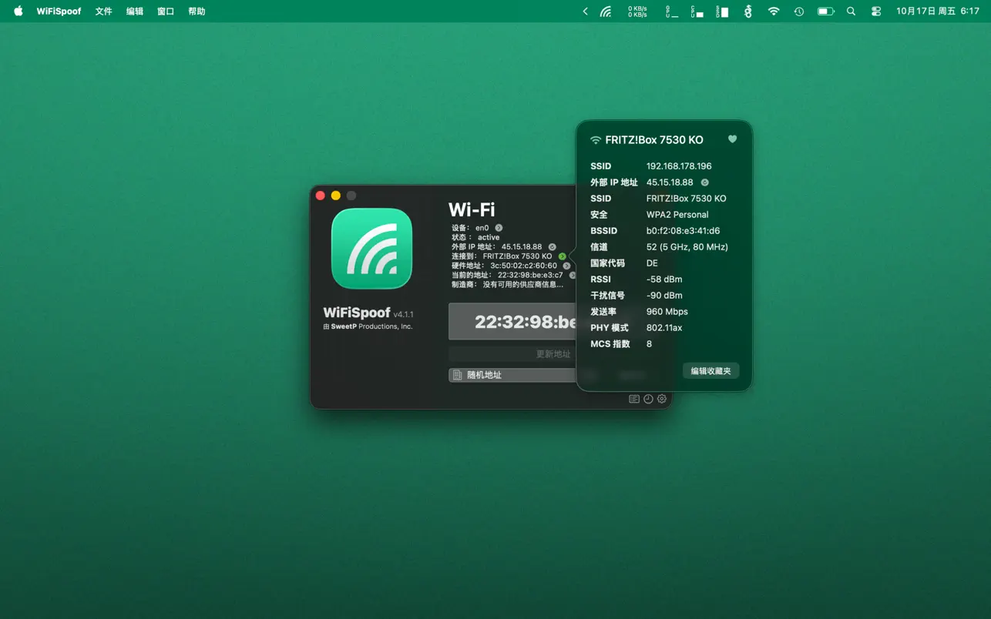Expand the 硬件地址 disclosure arrow
The image size is (991, 619).
[x=566, y=266]
